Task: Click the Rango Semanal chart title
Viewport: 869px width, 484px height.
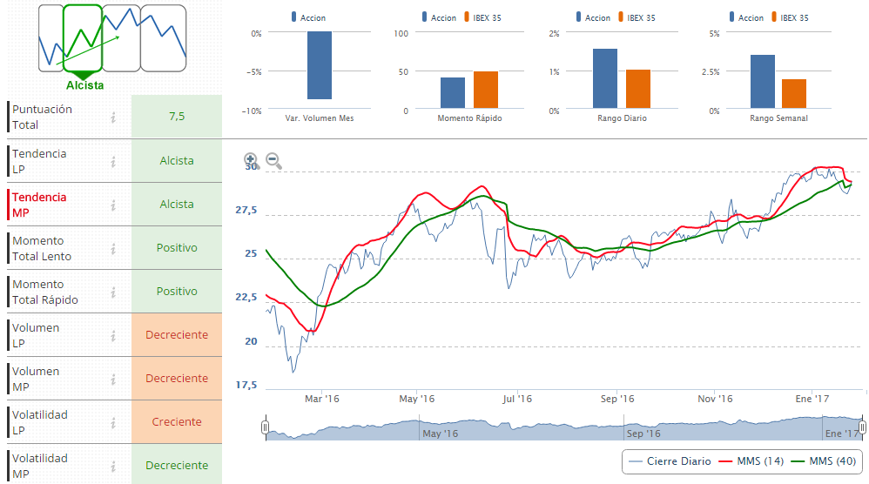Action: point(778,118)
